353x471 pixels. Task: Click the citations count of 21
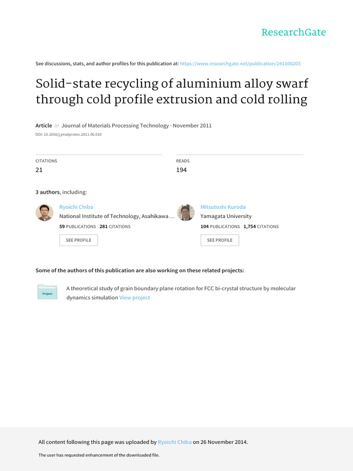click(x=39, y=170)
